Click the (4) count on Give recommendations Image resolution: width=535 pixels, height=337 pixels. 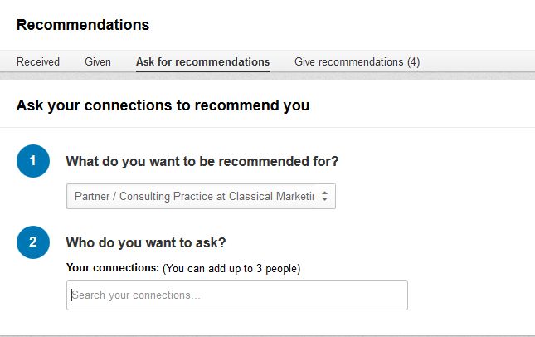pyautogui.click(x=413, y=61)
